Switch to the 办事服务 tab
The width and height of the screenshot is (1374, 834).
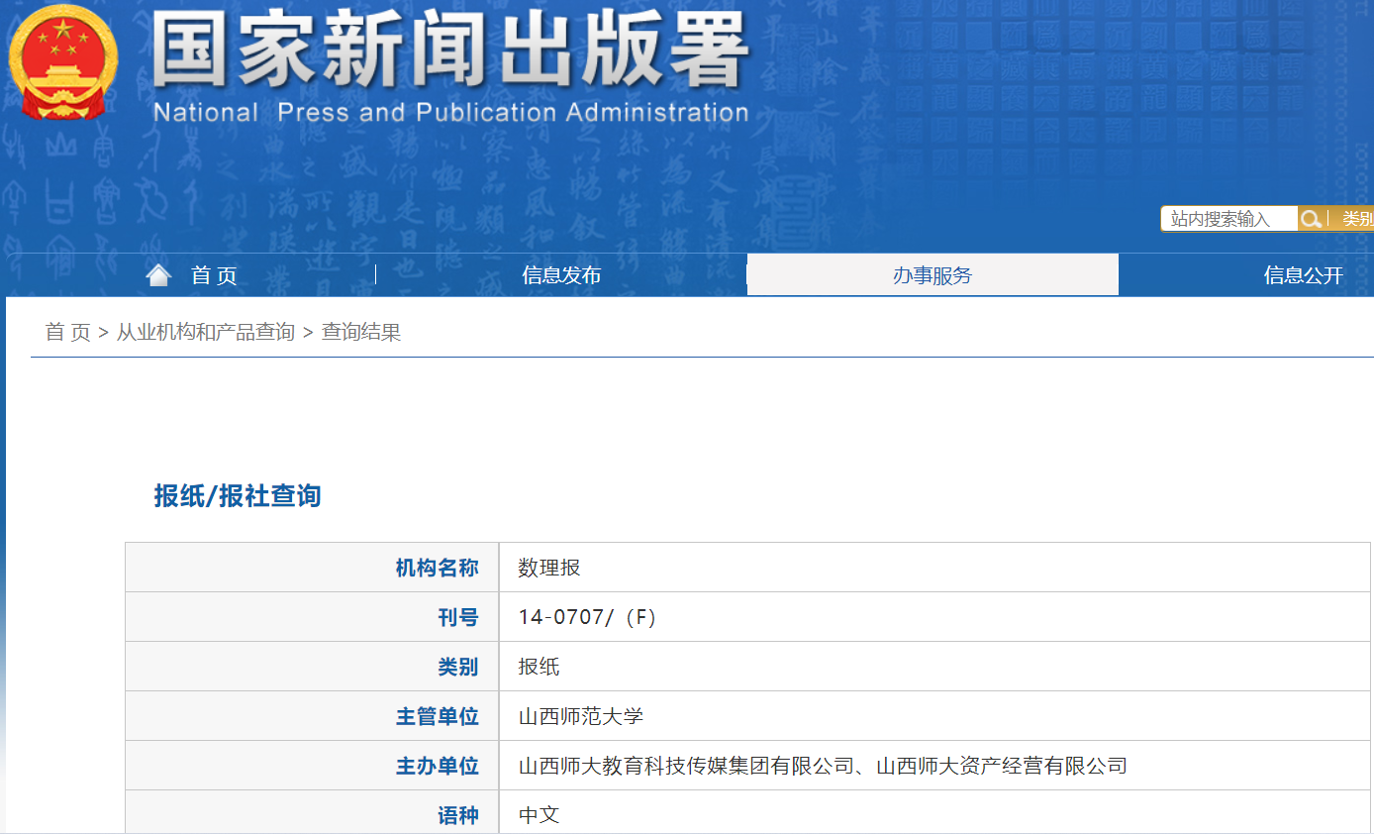[932, 275]
